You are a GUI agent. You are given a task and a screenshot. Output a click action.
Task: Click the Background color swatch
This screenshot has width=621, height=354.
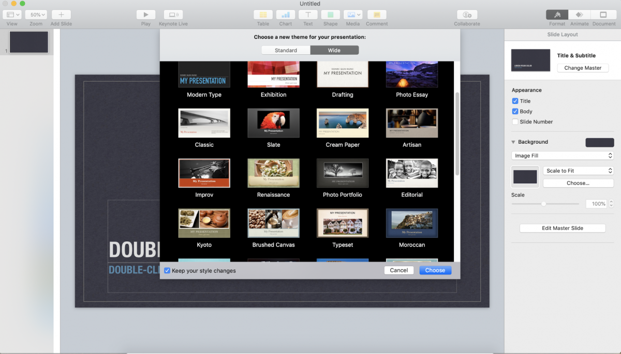point(600,142)
